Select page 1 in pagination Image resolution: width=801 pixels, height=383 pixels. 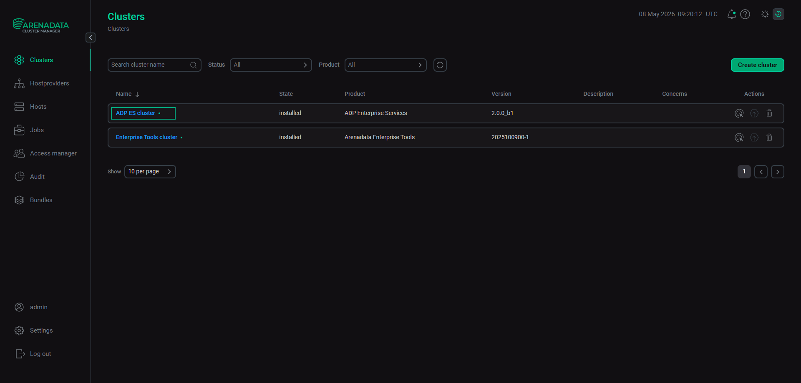click(x=744, y=172)
